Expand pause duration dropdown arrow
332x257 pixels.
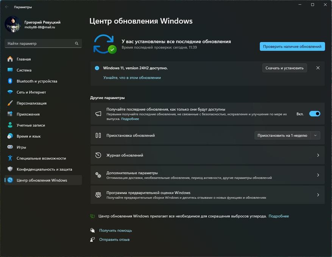click(315, 135)
